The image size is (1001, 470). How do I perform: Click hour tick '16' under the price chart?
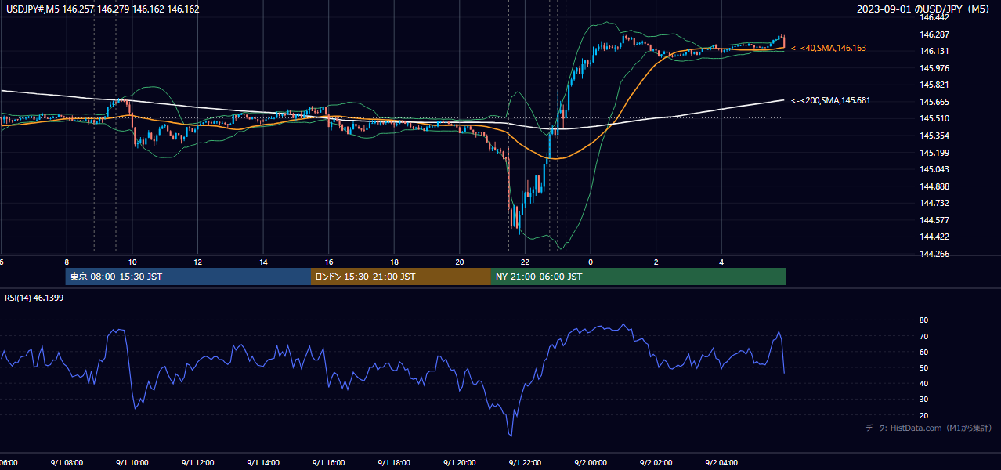click(x=329, y=262)
